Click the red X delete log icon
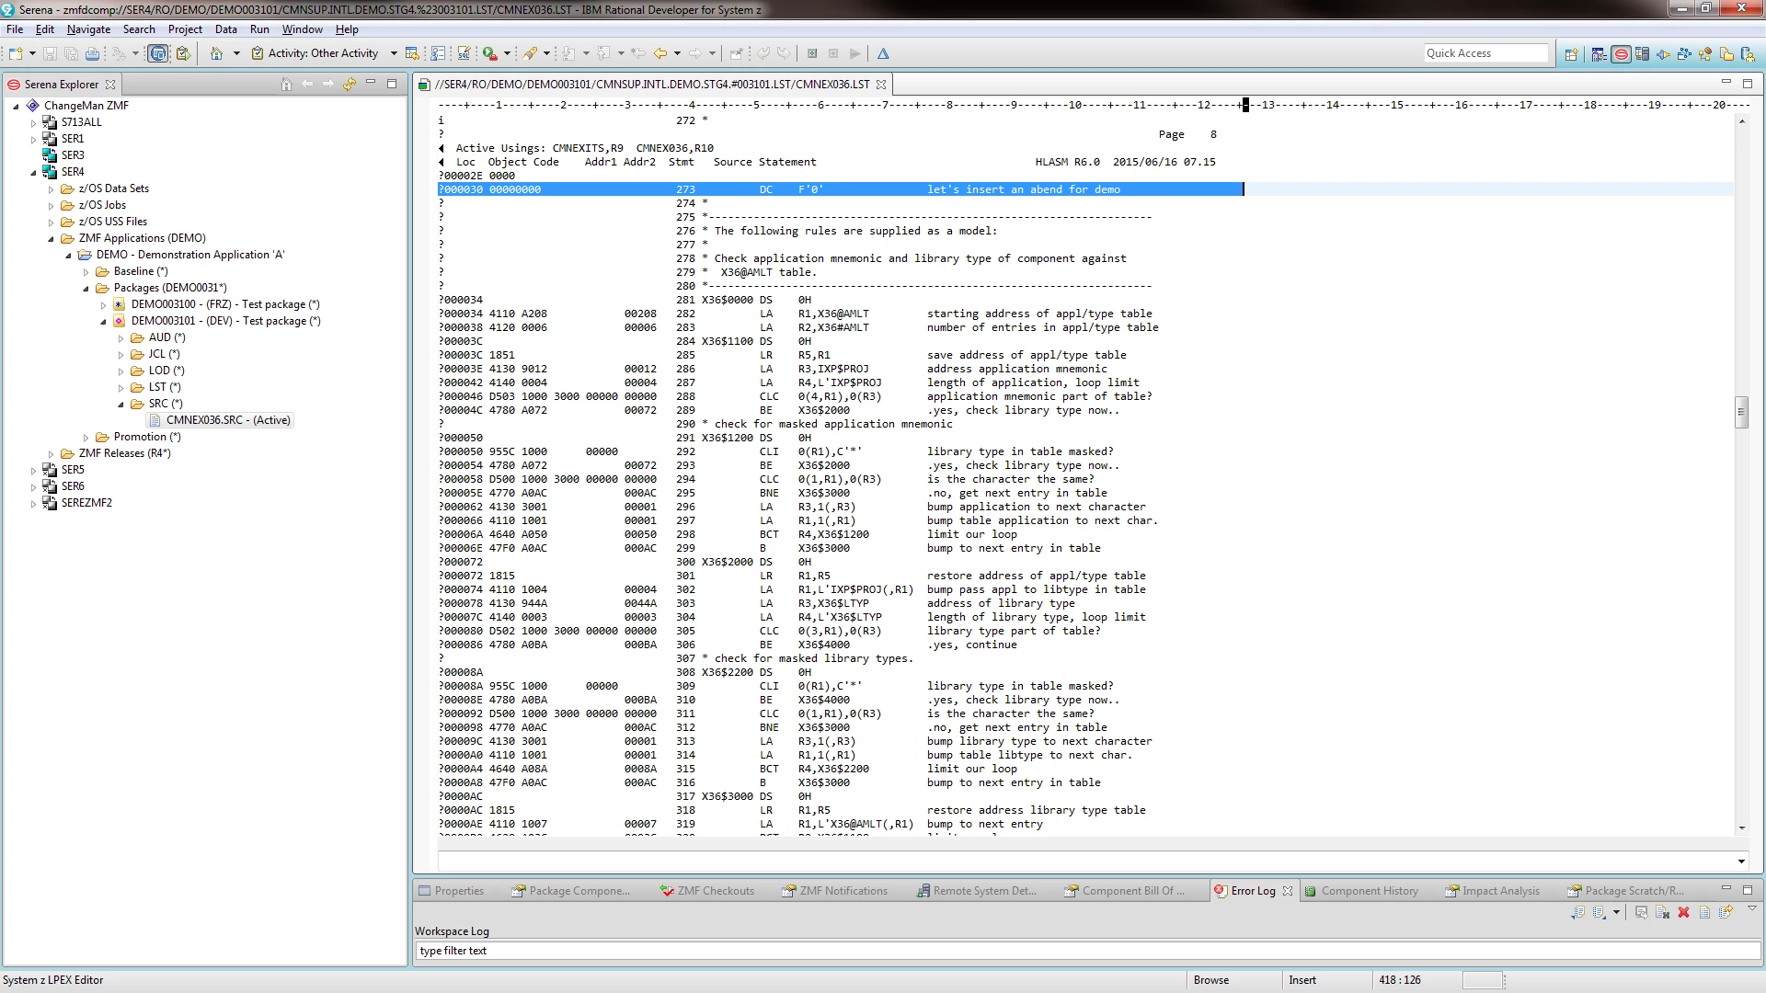The width and height of the screenshot is (1766, 993). 1683,913
